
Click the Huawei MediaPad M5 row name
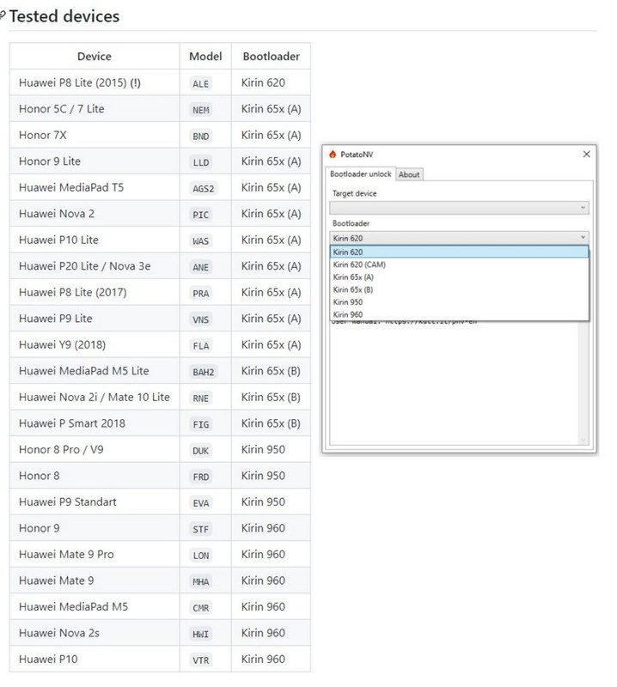73,607
